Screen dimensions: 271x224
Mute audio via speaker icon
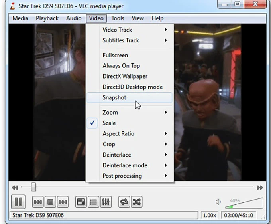[x=218, y=202]
